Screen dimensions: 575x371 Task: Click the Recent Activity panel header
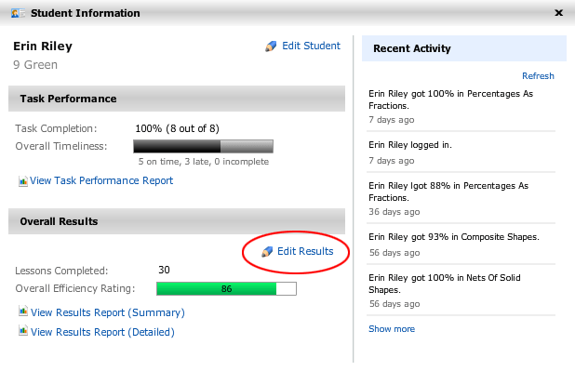[x=464, y=48]
